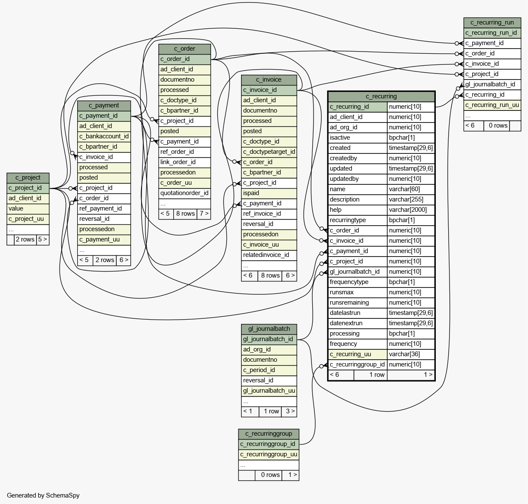This screenshot has height=504, width=528.
Task: Select ispaid column in c_invoice table
Action: tap(269, 193)
